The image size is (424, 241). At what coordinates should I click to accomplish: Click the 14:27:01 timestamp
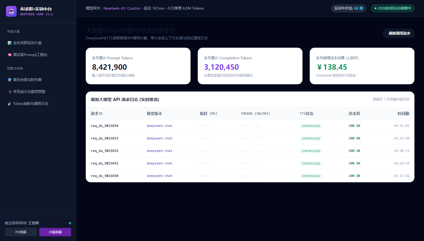pos(401,176)
